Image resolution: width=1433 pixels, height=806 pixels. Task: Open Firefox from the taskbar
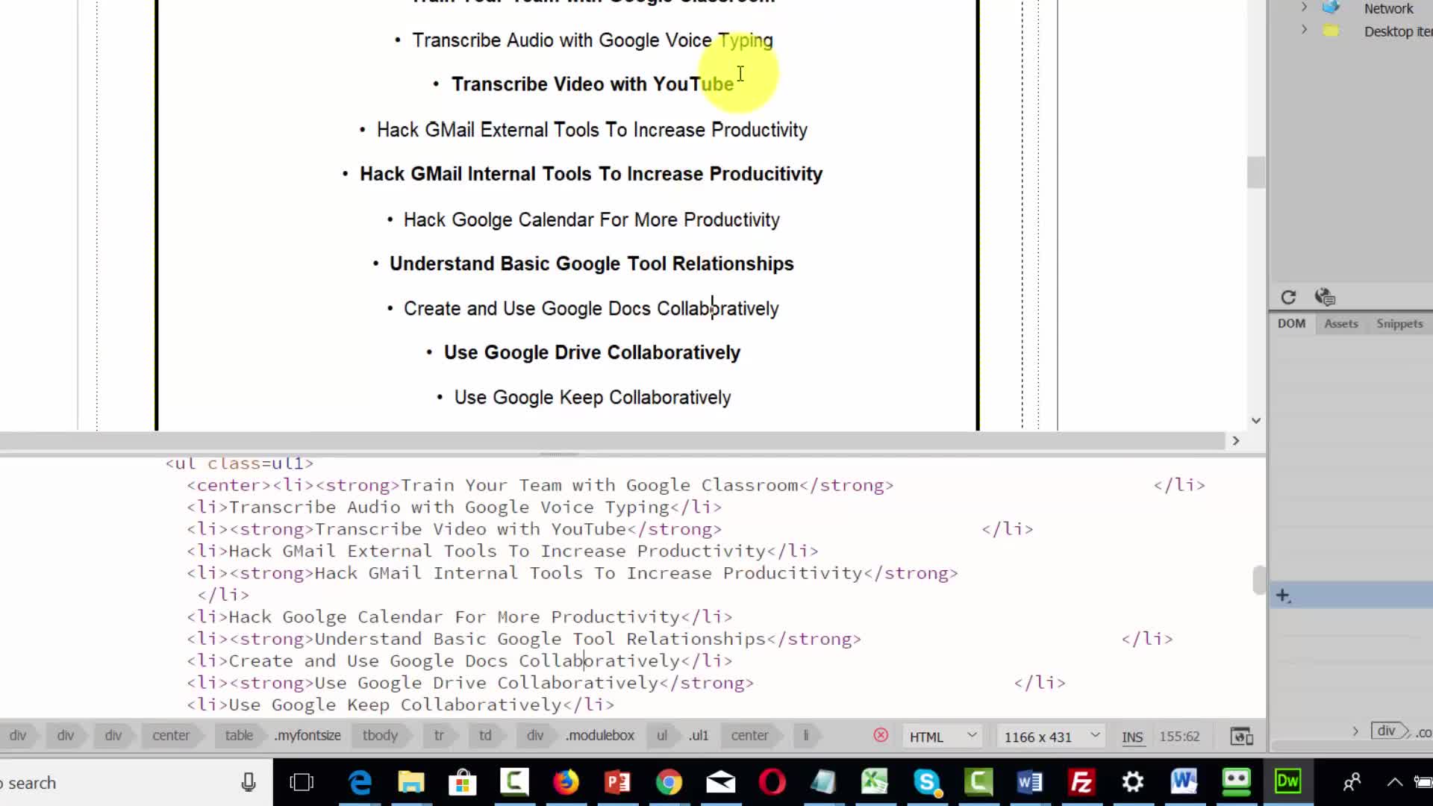pos(566,782)
